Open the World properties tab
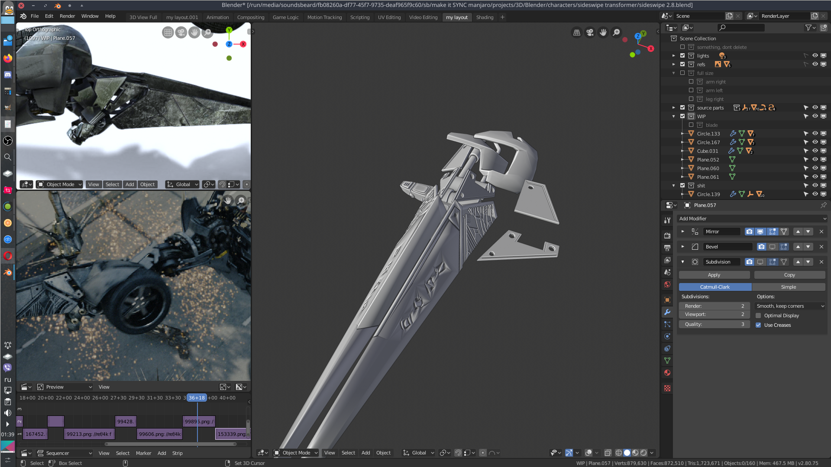 click(667, 284)
